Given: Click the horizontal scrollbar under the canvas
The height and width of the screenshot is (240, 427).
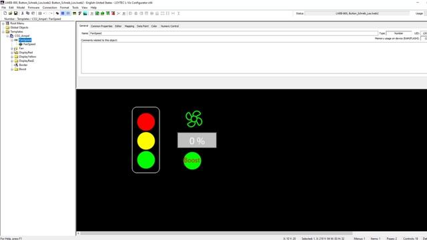Looking at the screenshot, I should click(216, 233).
